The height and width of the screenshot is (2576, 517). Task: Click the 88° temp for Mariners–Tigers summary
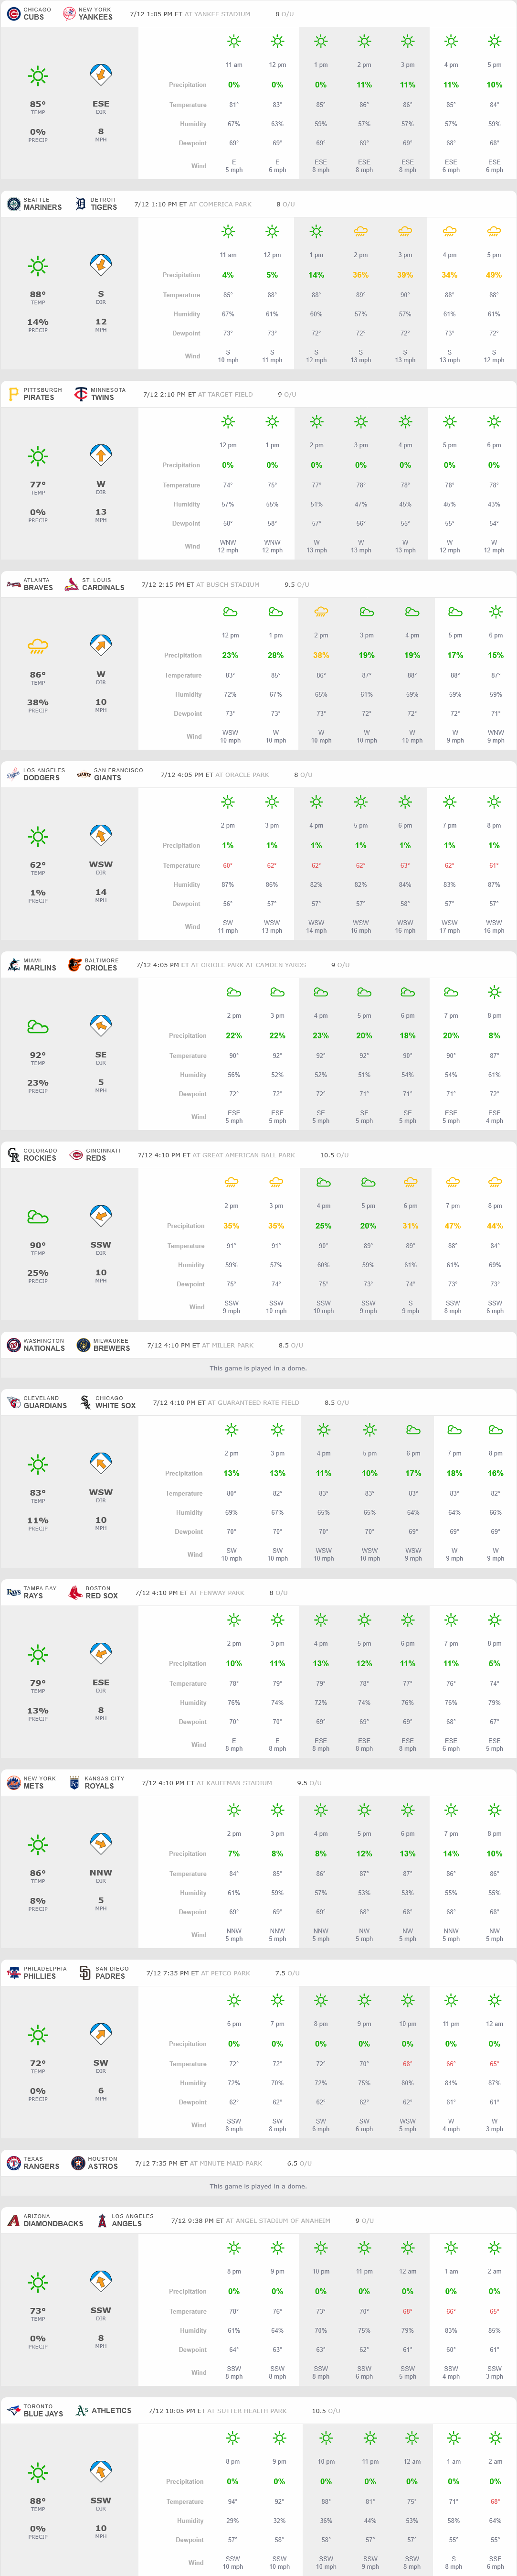tap(38, 294)
